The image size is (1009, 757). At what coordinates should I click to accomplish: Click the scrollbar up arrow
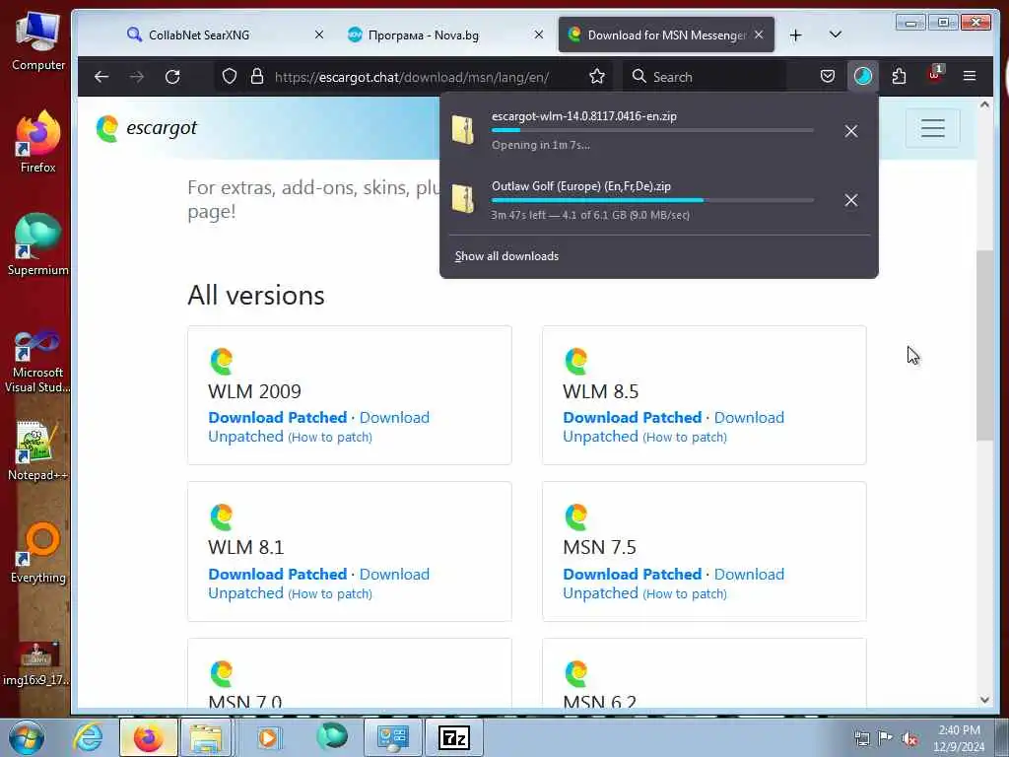pos(984,104)
